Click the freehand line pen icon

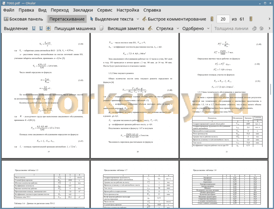[x=150, y=28]
